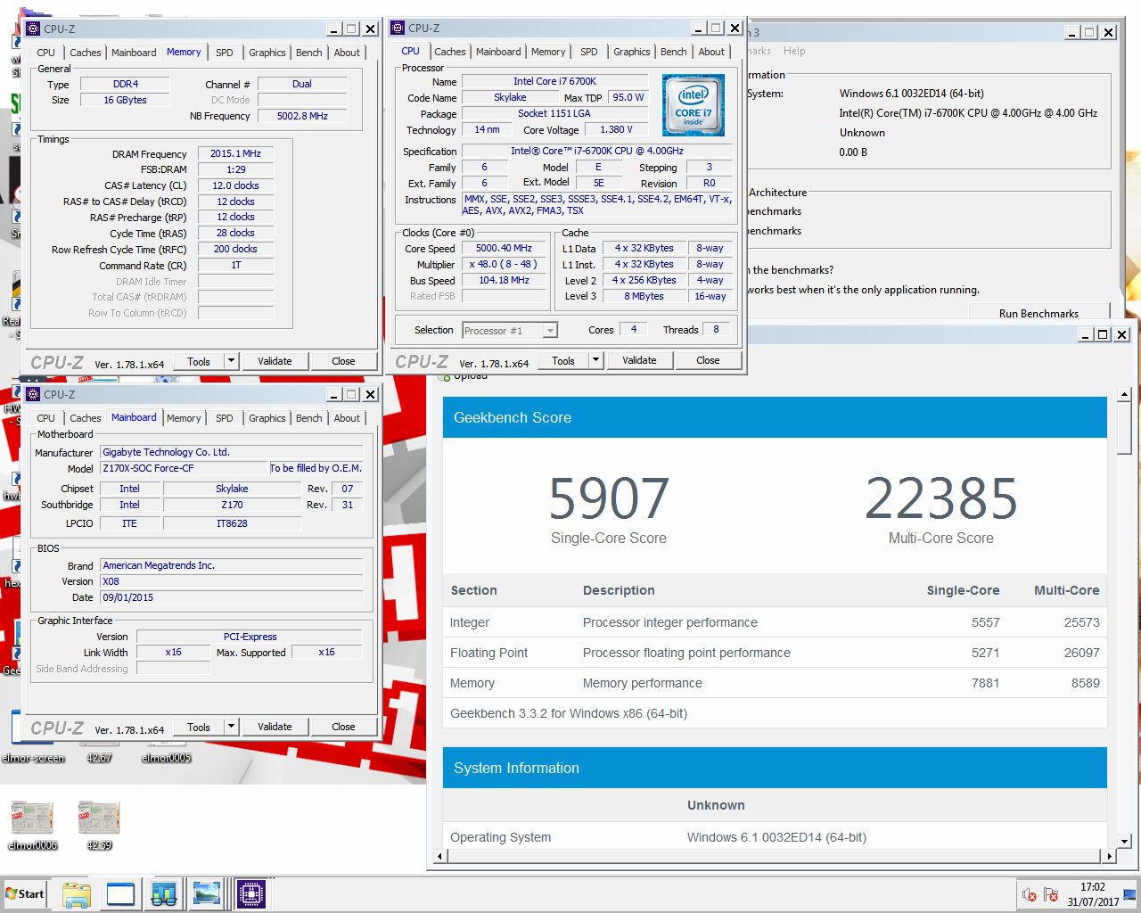
Task: Click the CPU window CPU-Z title icon
Action: coord(398,28)
